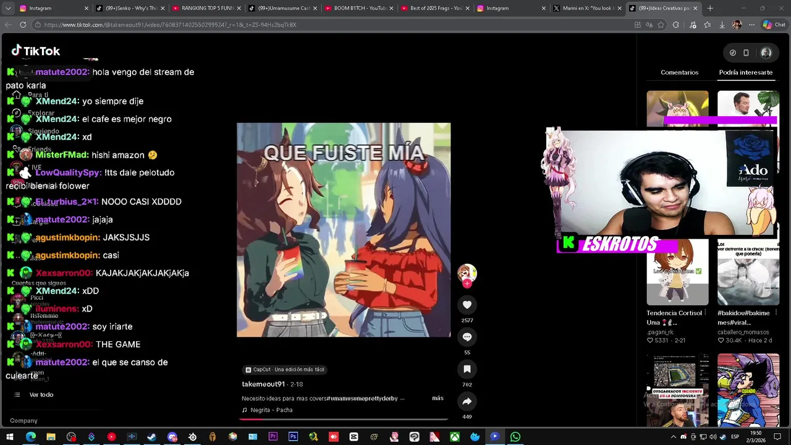Select the Comentarios tab
The width and height of the screenshot is (791, 445).
679,72
